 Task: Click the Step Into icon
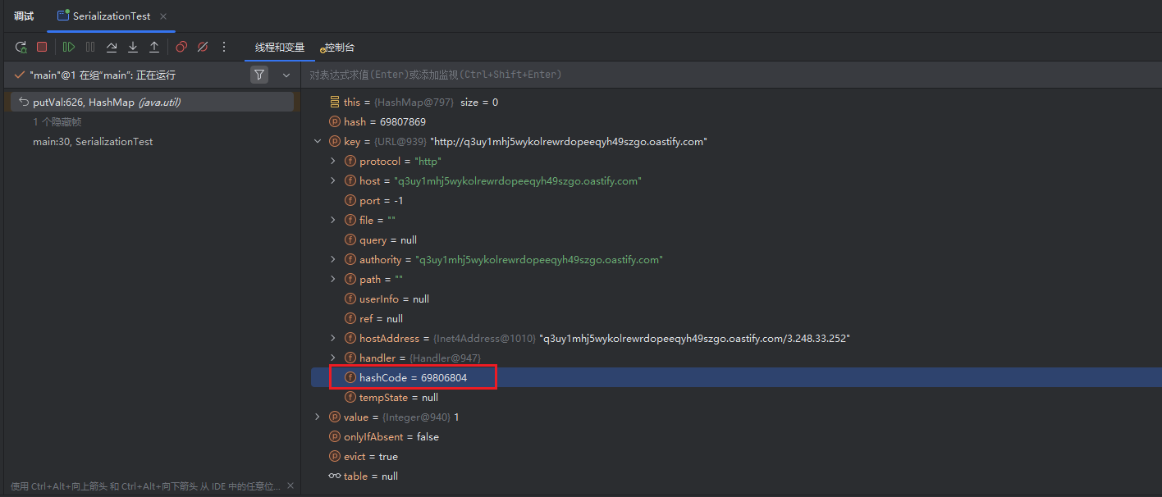coord(133,48)
